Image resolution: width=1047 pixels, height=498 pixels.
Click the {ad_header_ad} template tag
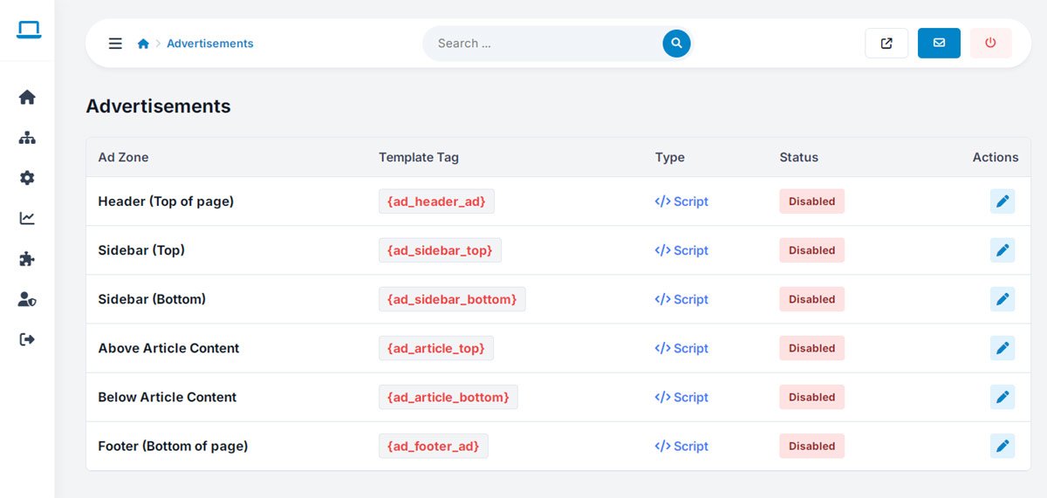click(436, 201)
